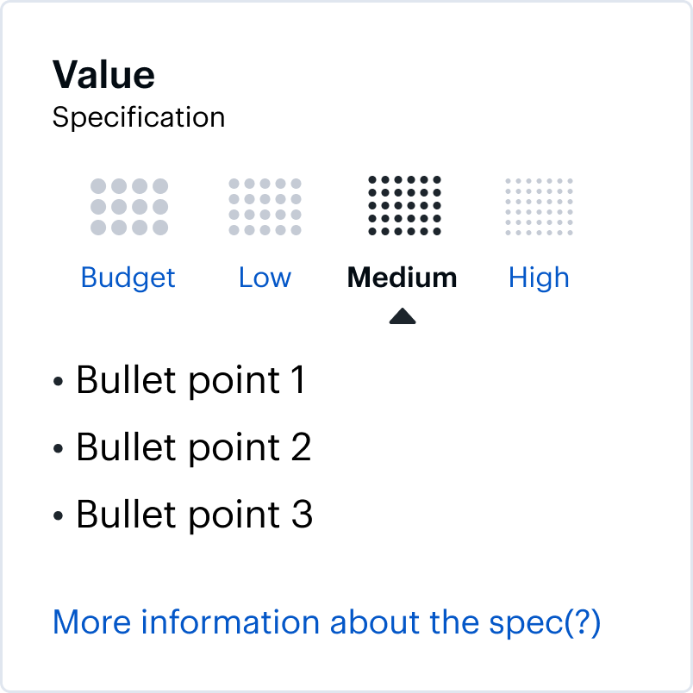The width and height of the screenshot is (693, 693).
Task: Click the Bullet point 1 text
Action: (x=190, y=380)
